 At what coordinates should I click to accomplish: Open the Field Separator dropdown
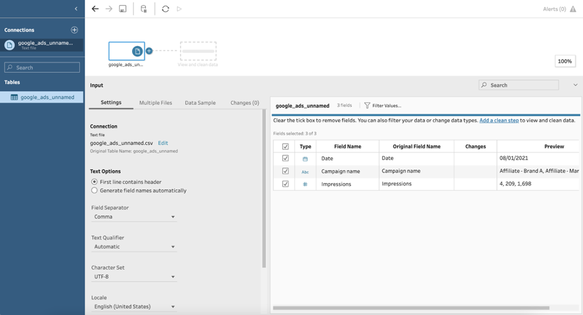tap(134, 217)
